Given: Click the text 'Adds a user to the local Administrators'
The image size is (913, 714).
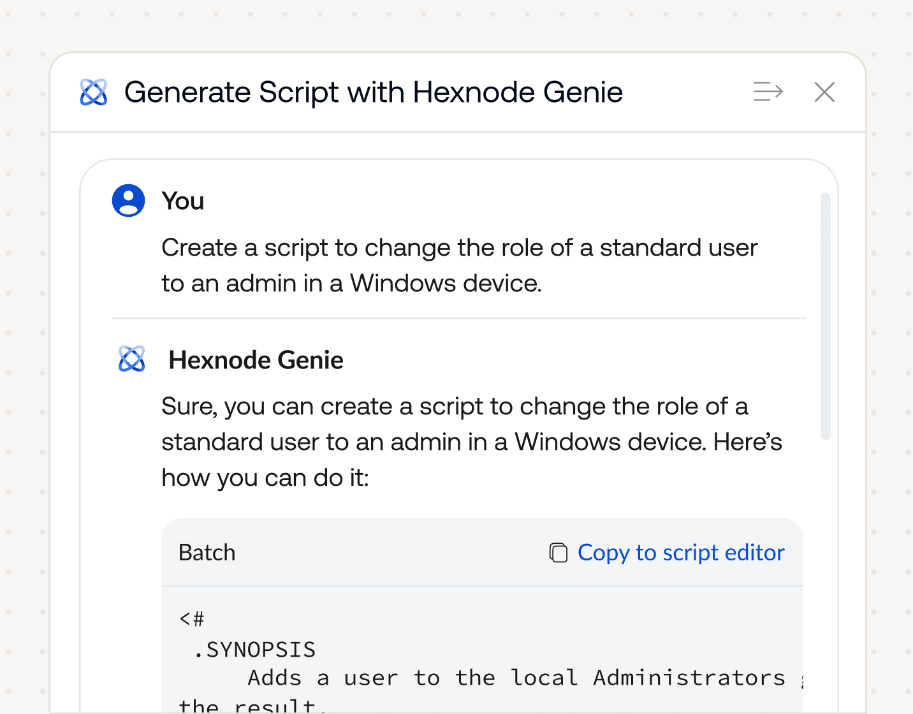Looking at the screenshot, I should (x=516, y=678).
